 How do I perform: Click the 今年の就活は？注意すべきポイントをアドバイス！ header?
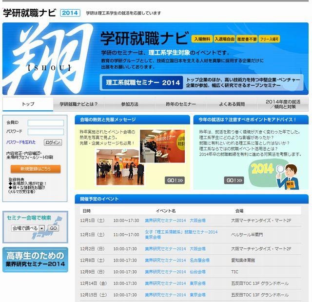(x=251, y=120)
